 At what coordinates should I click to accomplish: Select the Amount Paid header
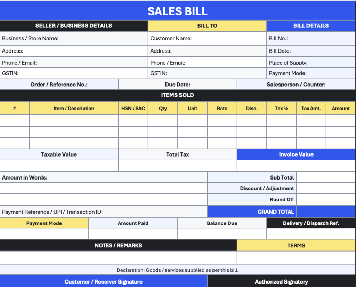[x=133, y=223]
